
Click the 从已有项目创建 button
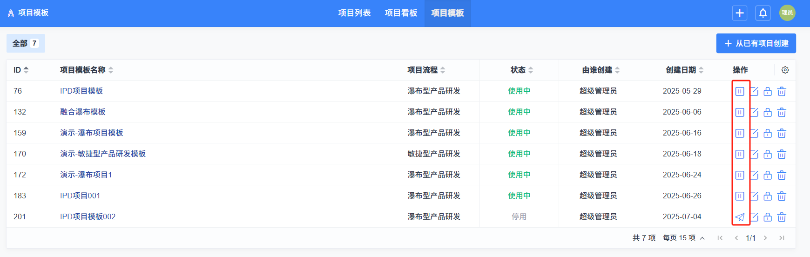(x=756, y=43)
